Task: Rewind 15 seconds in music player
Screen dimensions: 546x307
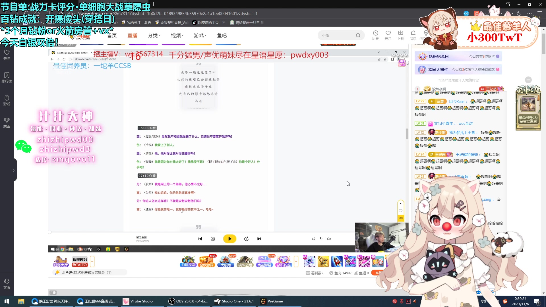Action: tap(213, 239)
